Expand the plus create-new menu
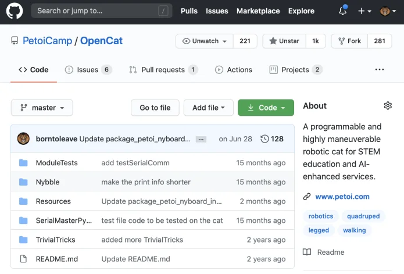This screenshot has width=404, height=274. point(365,11)
